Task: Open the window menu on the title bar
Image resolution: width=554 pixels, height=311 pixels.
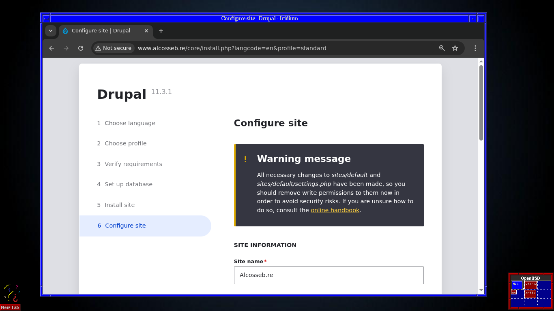Action: point(46,18)
